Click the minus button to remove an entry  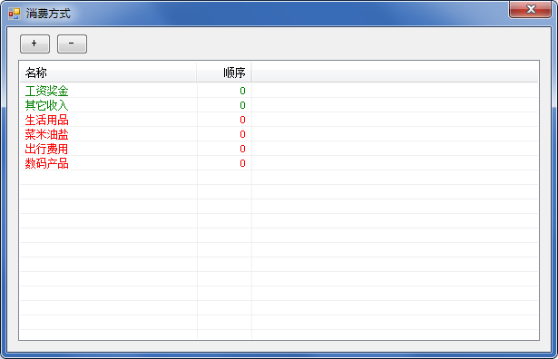pos(72,44)
